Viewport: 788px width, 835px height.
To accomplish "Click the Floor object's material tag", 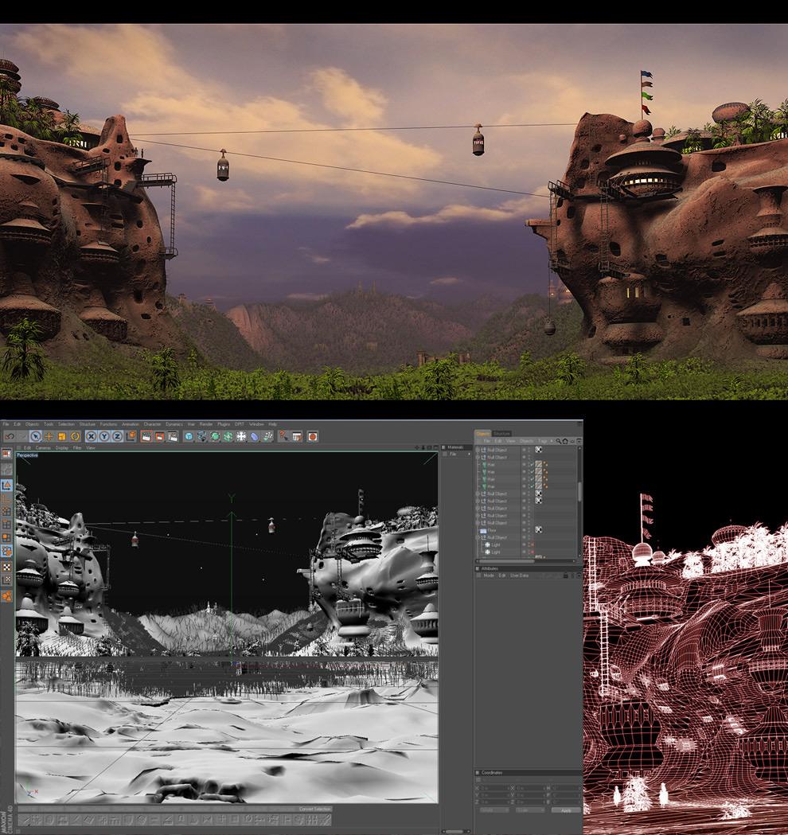I will 538,530.
